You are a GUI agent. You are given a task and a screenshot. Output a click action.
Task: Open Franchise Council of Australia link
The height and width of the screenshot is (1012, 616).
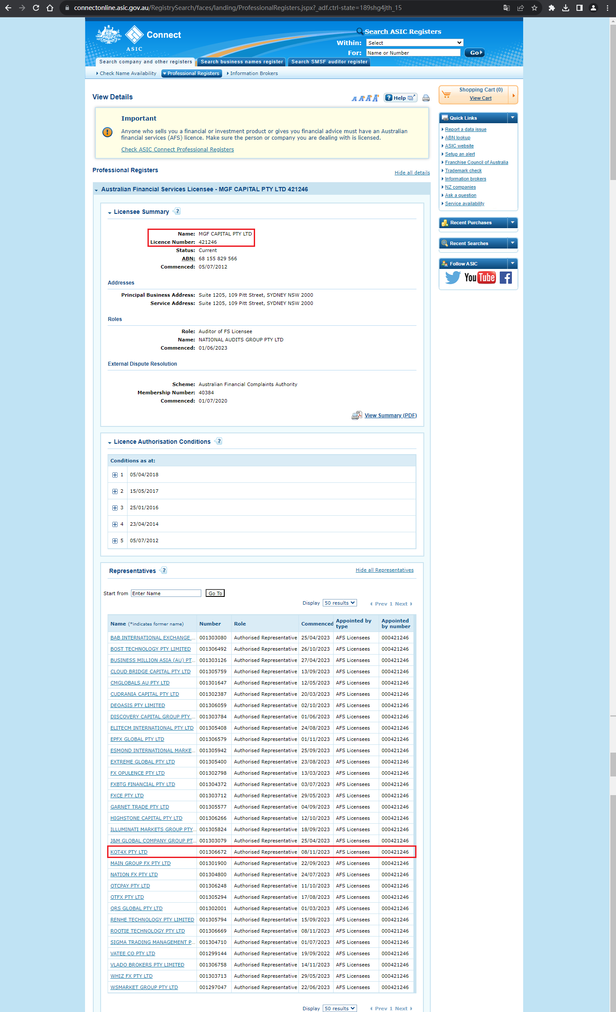point(476,162)
